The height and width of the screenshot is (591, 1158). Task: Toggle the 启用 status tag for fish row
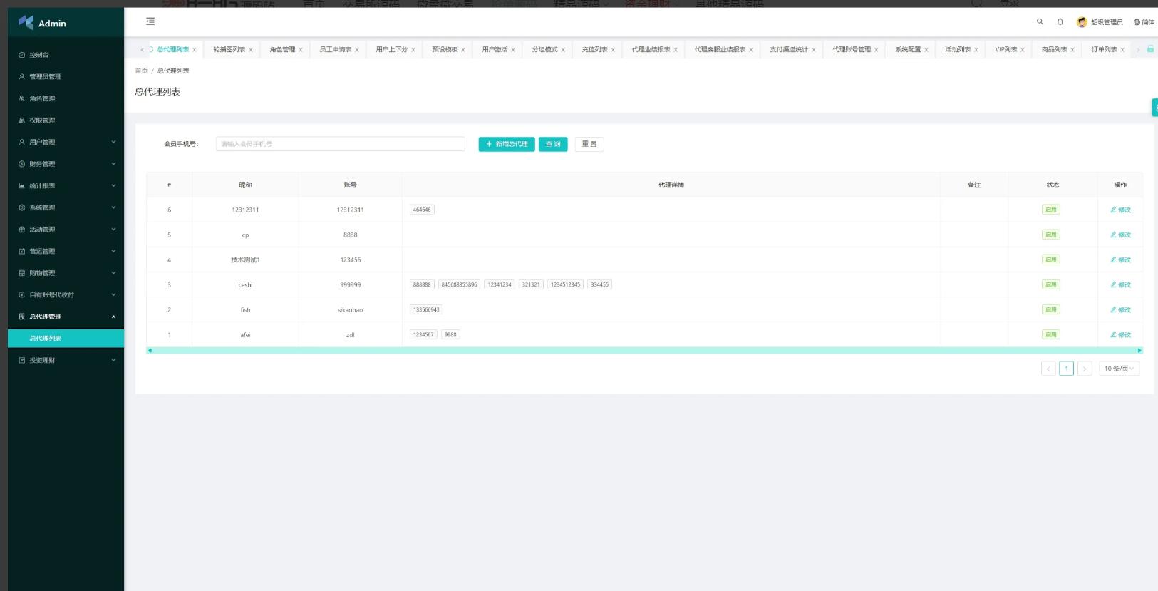click(x=1050, y=309)
